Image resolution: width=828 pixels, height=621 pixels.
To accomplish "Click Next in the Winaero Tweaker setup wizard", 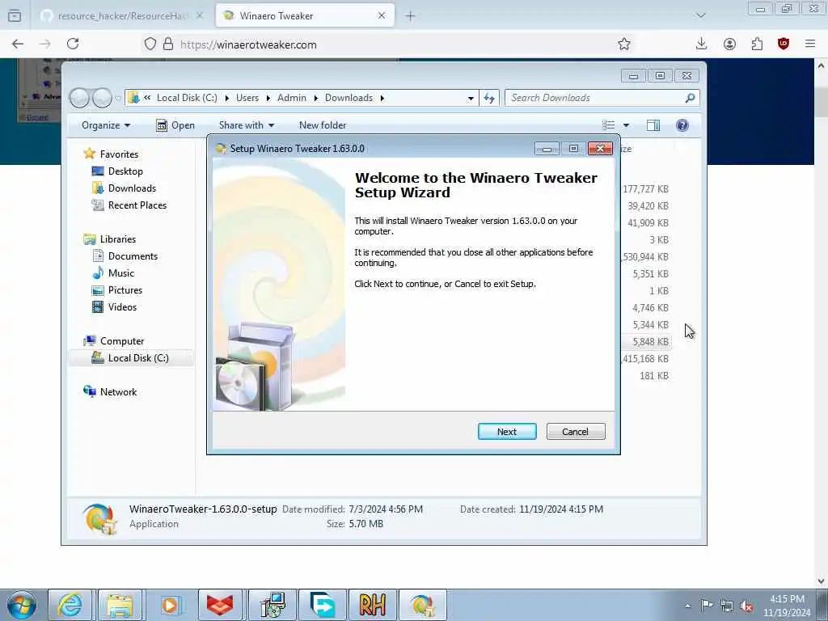I will point(507,432).
